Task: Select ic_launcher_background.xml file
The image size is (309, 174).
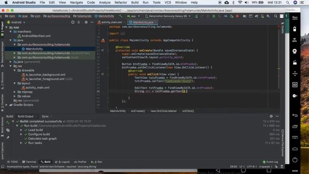Action: pyautogui.click(x=45, y=75)
